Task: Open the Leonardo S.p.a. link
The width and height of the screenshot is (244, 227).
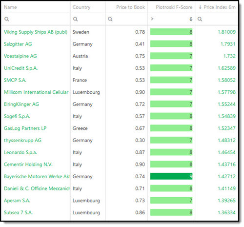Action: pyautogui.click(x=20, y=152)
